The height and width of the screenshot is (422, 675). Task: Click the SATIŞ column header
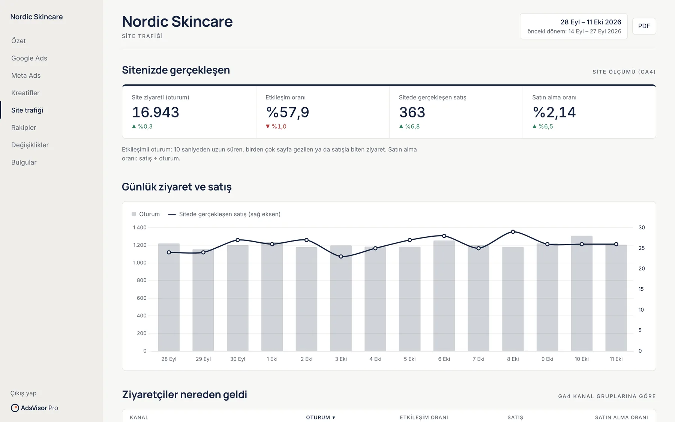point(515,417)
